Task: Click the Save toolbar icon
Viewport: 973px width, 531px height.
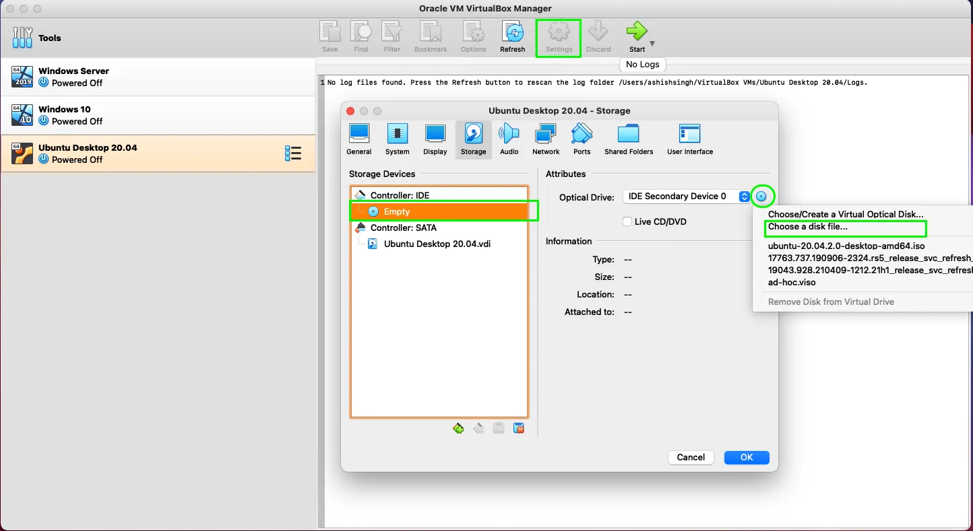Action: pos(330,37)
